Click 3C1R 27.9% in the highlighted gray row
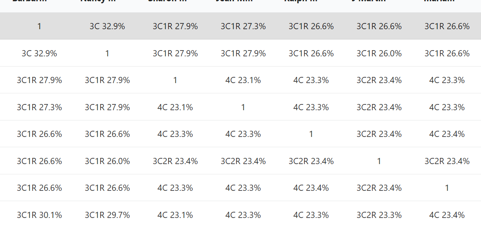Image resolution: width=481 pixels, height=227 pixels. [x=175, y=26]
